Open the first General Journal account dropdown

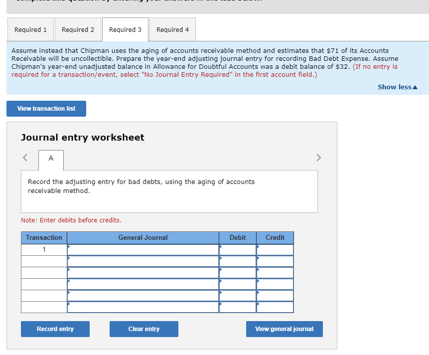pyautogui.click(x=143, y=249)
